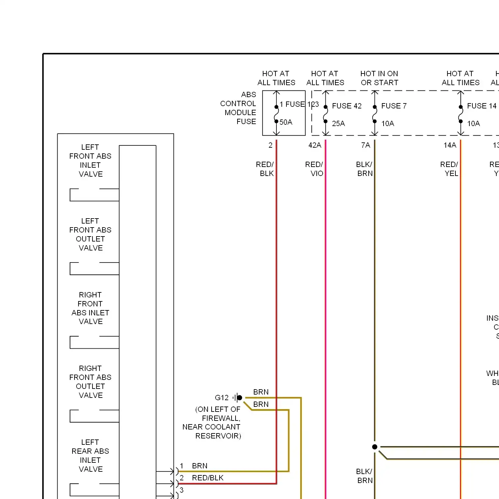Select the lower 'BRN' ground wire label
The width and height of the screenshot is (499, 499).
coord(261,404)
